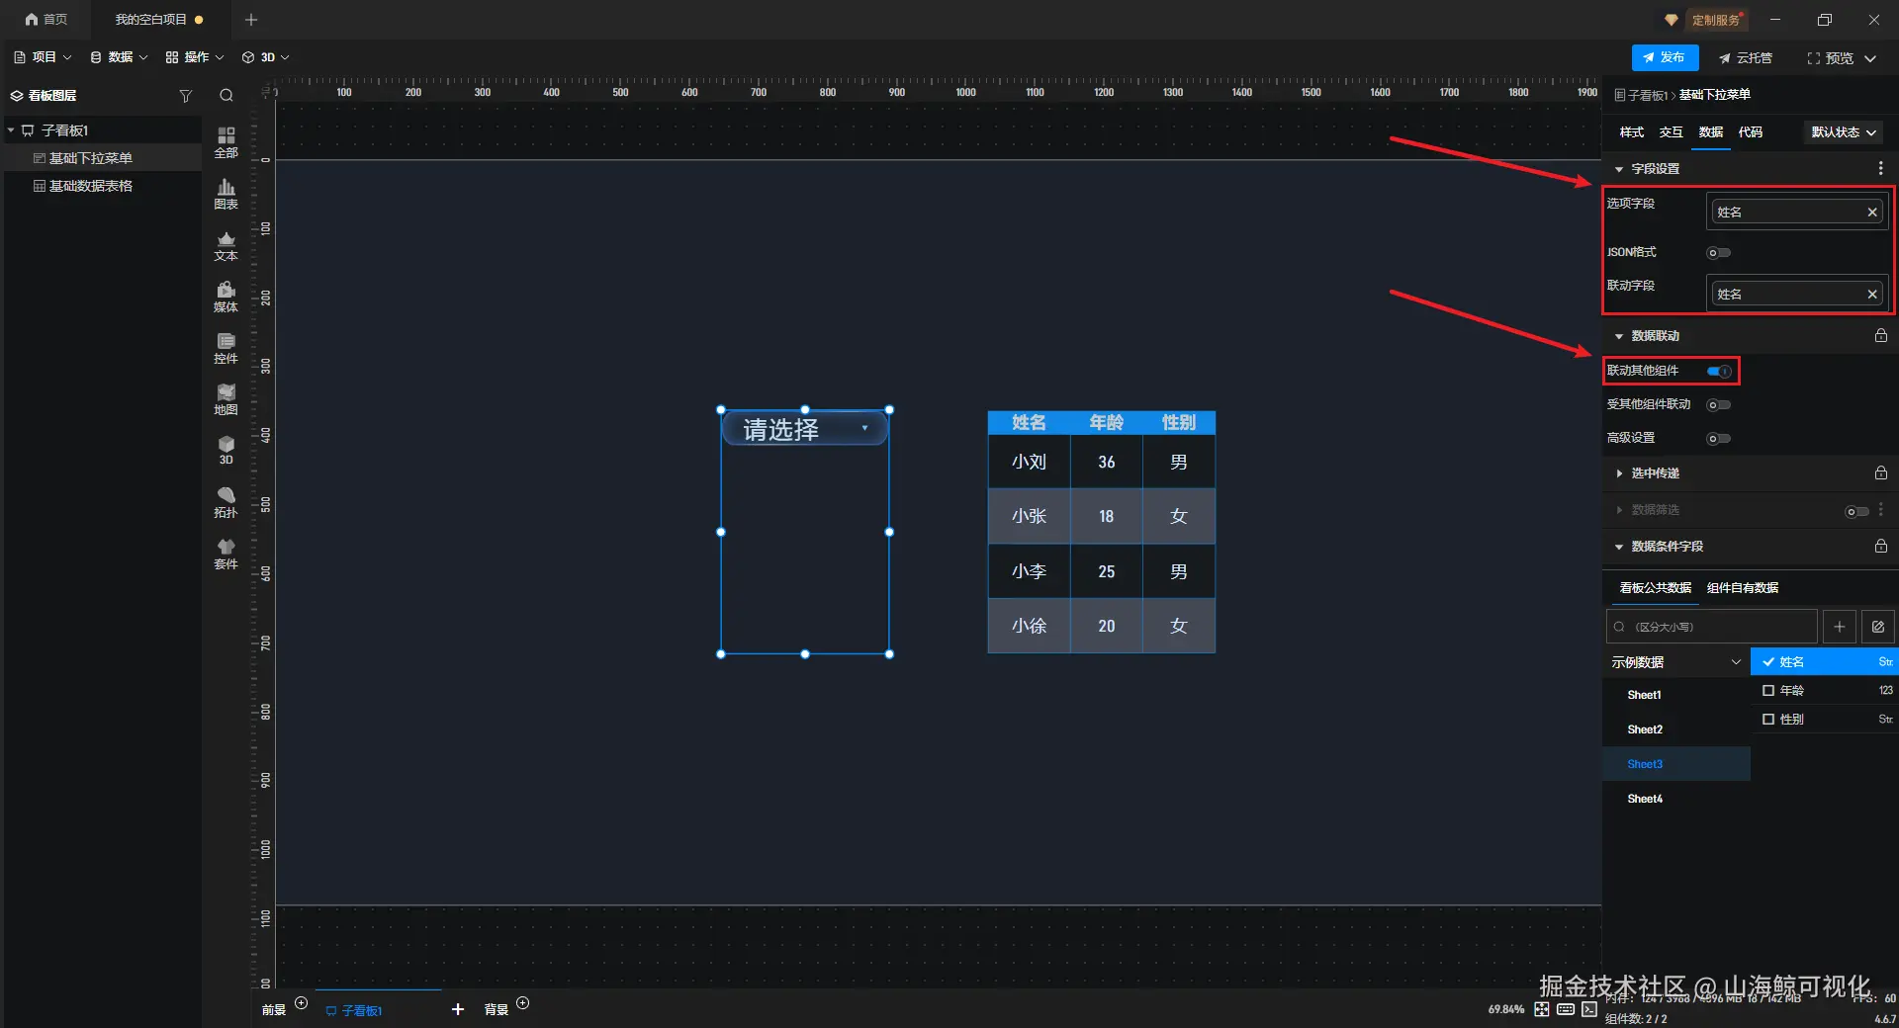Enable the 受其他组件联动 switch
Image resolution: width=1899 pixels, height=1028 pixels.
[x=1719, y=405]
